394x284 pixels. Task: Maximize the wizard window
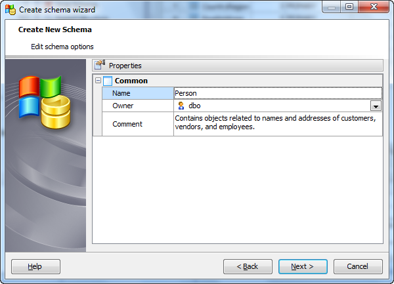[349, 9]
